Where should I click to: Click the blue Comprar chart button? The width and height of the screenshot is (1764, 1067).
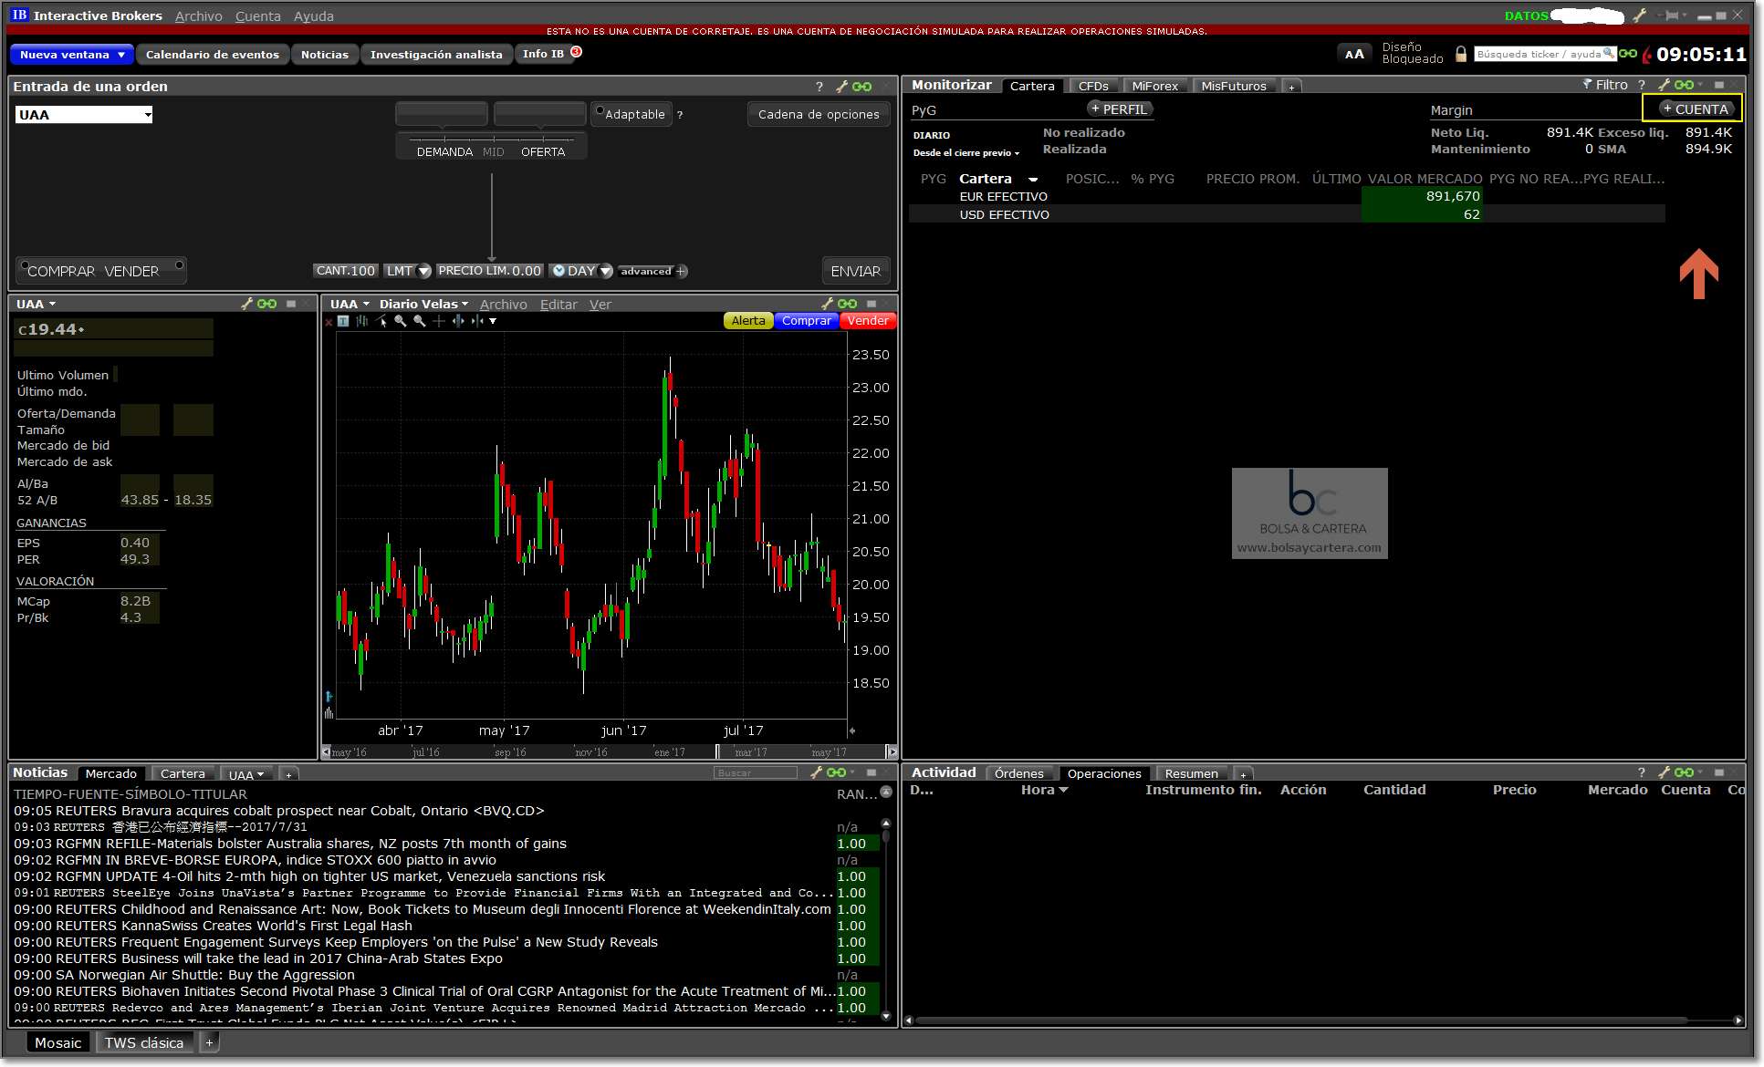point(807,321)
